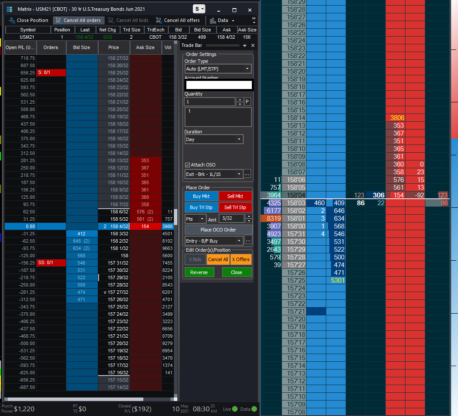Screen dimensions: 458x416
Task: Click the SS: 0/1 stop order cell
Action: coord(51,263)
